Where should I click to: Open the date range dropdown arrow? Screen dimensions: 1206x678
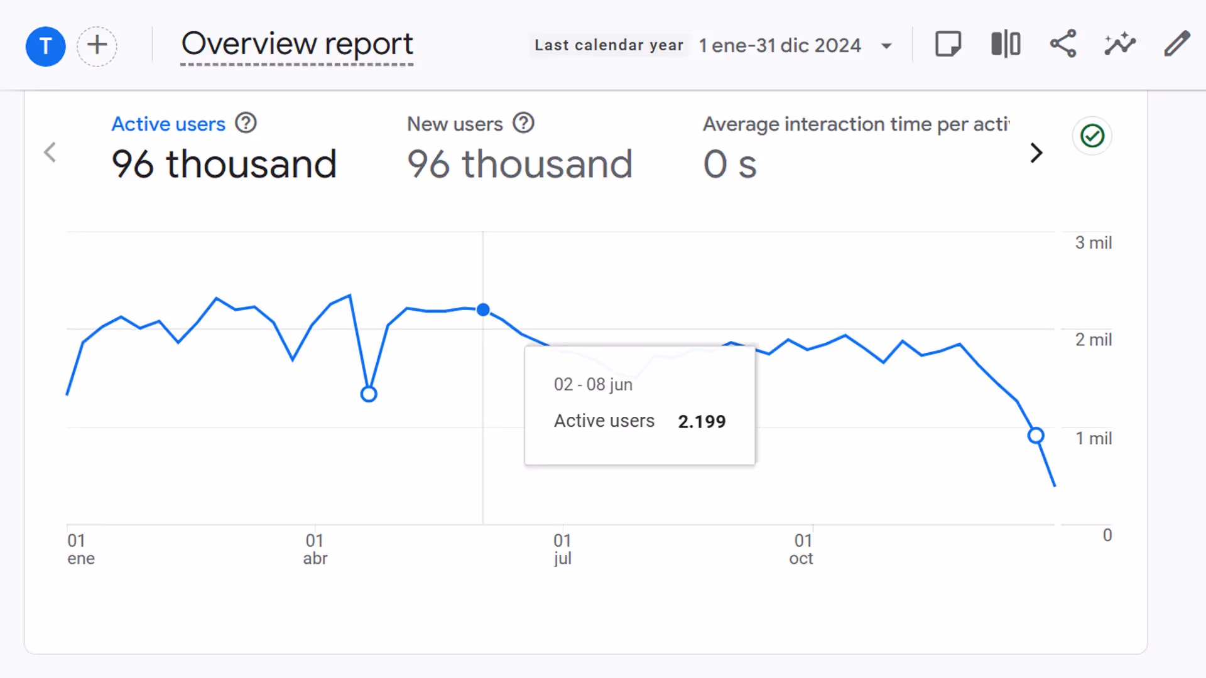[886, 45]
